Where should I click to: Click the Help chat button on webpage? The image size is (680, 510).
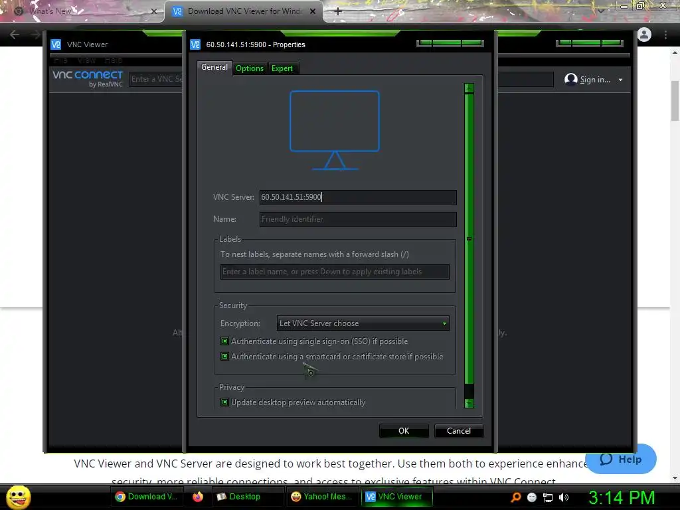622,460
